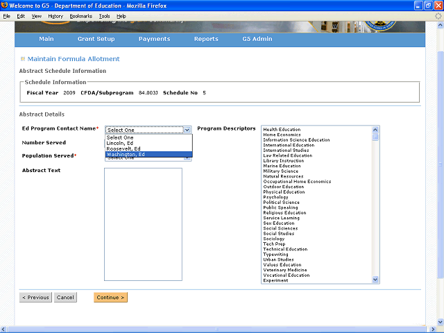Select 'Natural Resources' descriptor
444x333 pixels.
coord(283,176)
